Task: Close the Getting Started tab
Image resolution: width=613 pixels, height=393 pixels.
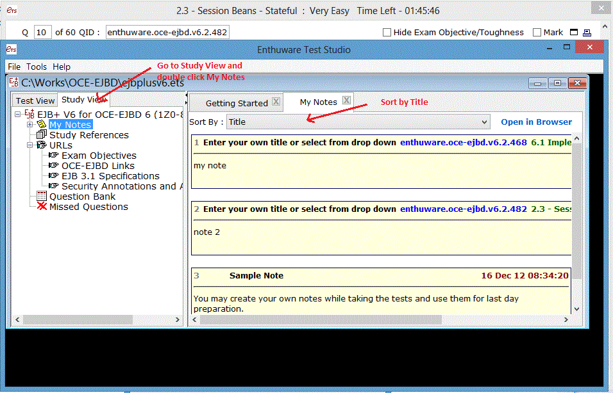Action: tap(275, 101)
